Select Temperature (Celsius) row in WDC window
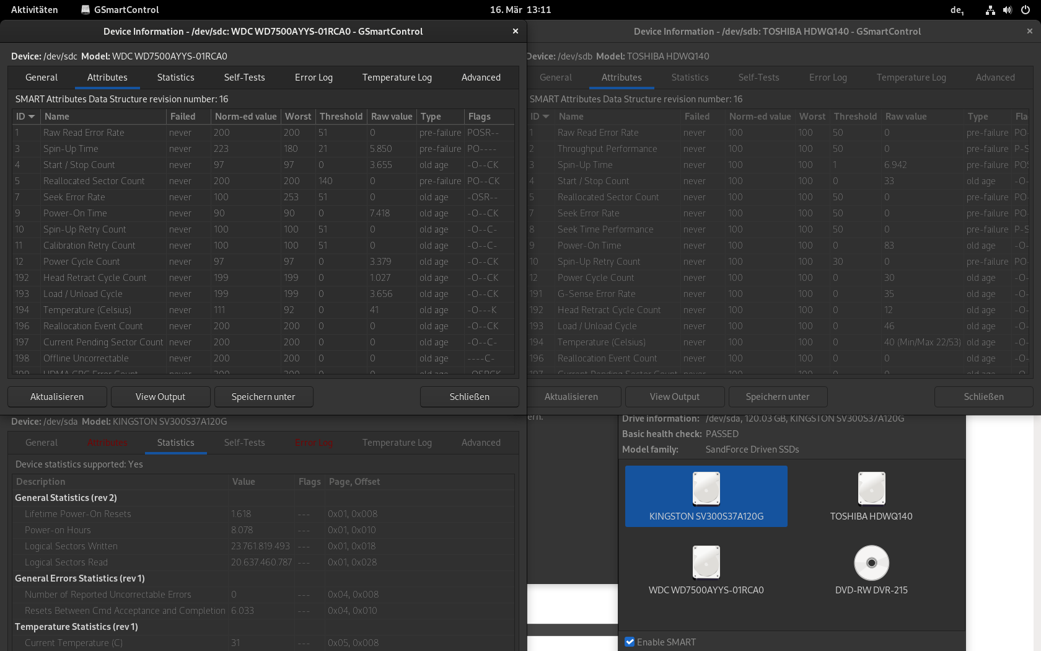Viewport: 1041px width, 651px height. click(263, 310)
